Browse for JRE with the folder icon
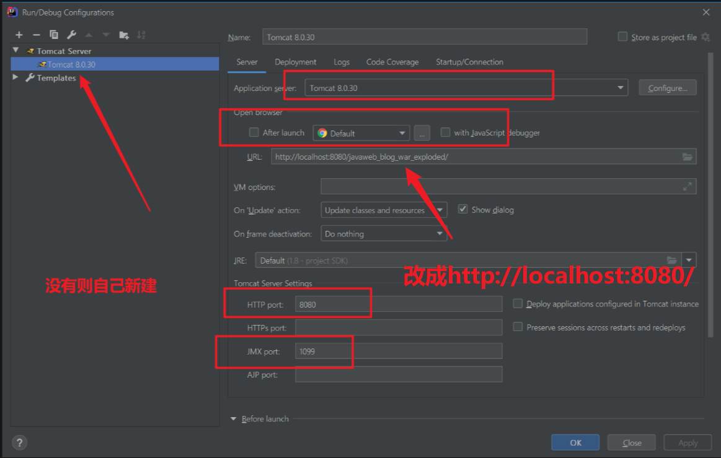Image resolution: width=721 pixels, height=458 pixels. pyautogui.click(x=672, y=260)
